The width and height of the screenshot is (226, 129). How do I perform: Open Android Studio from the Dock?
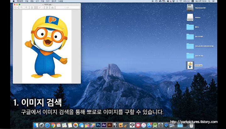(155, 125)
